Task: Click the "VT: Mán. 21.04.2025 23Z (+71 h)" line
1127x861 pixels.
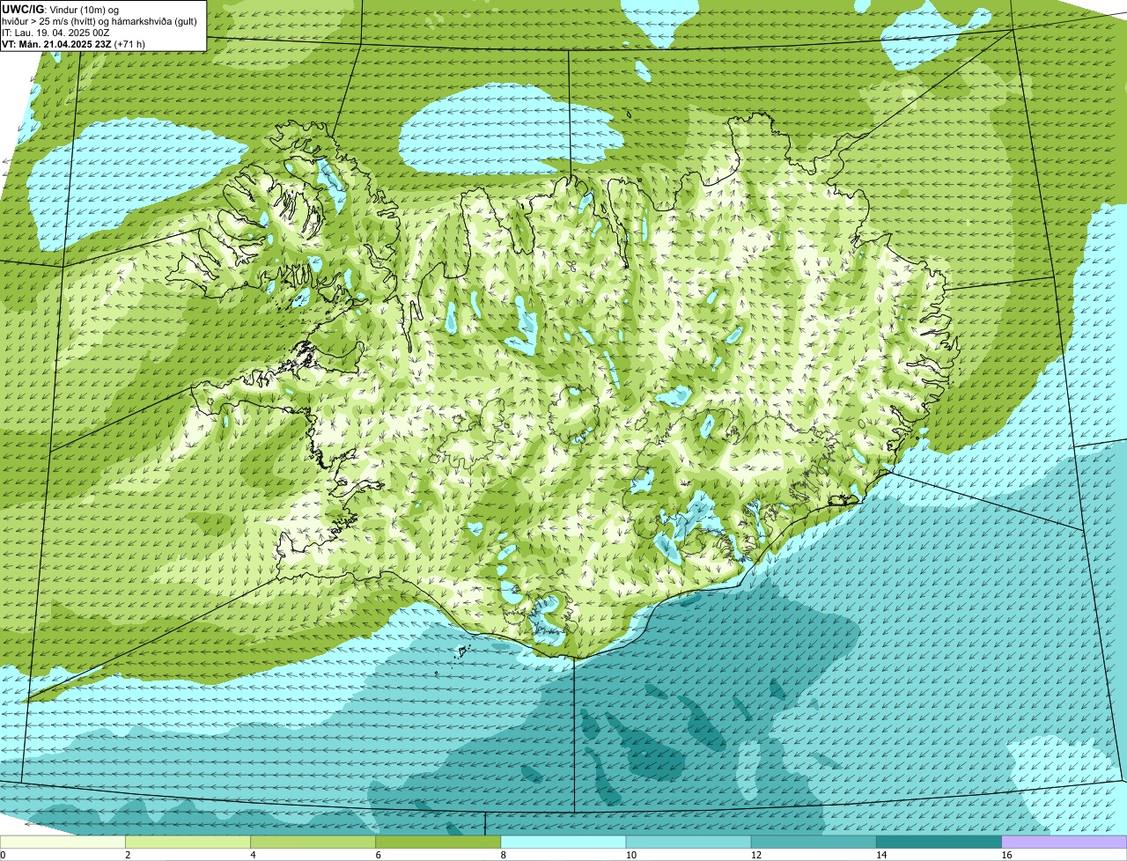Action: pyautogui.click(x=74, y=43)
